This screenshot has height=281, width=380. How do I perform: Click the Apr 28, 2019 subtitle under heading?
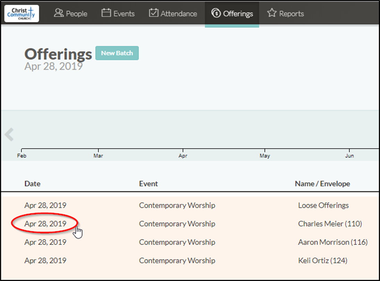(x=53, y=66)
